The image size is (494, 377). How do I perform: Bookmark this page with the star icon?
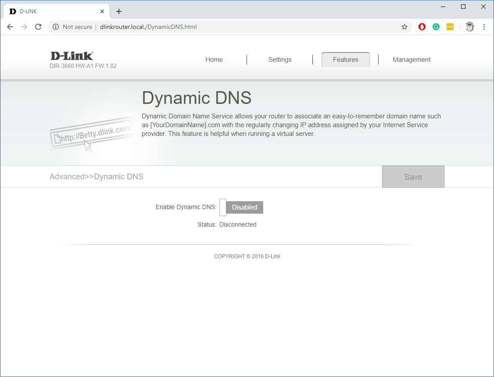(x=404, y=27)
